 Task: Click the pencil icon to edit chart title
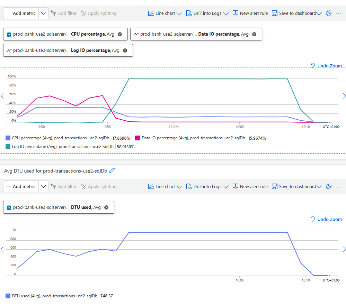pos(112,170)
